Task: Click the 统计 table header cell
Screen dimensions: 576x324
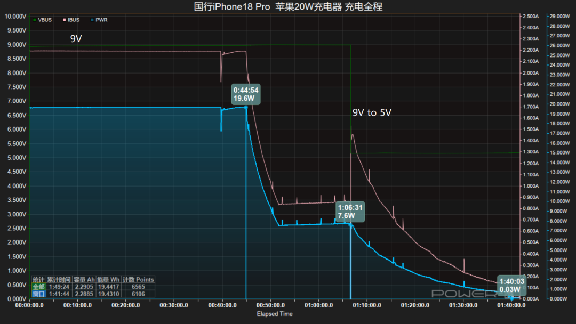Action: [x=39, y=280]
